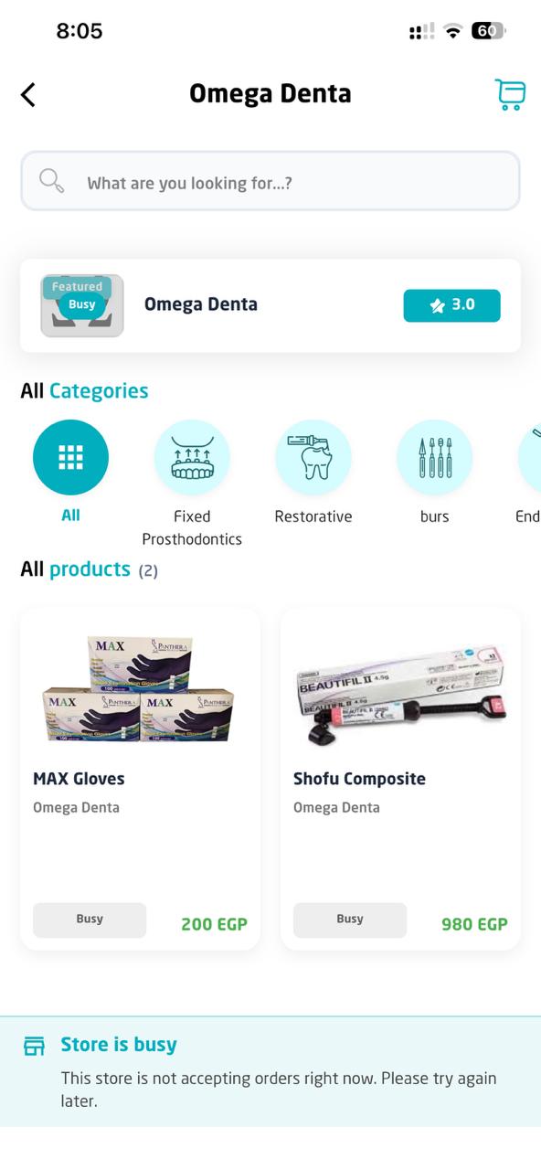
Task: Tap the store icon beside Store is busy
Action: (x=34, y=1046)
